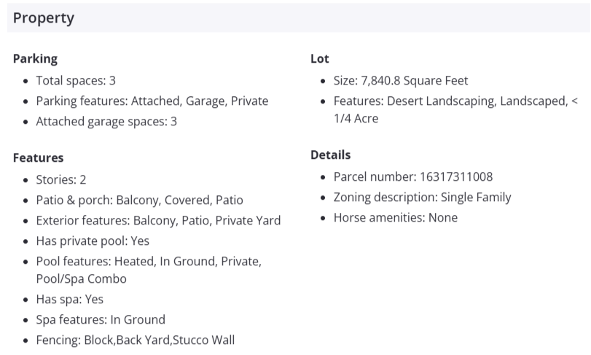Click the Lot subheading

(x=320, y=58)
